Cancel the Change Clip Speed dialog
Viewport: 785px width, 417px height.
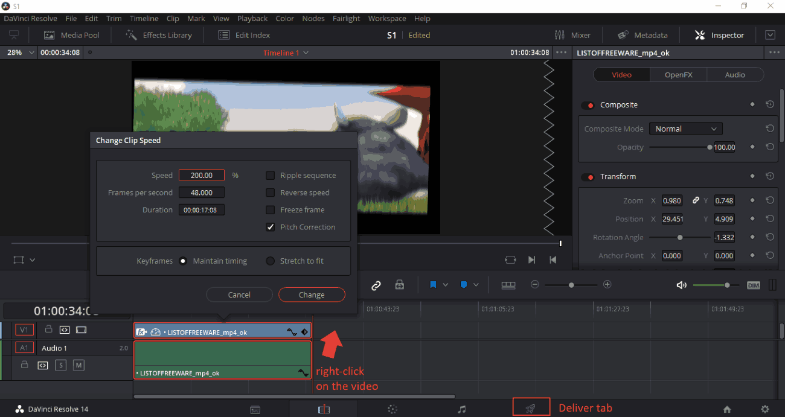click(x=239, y=294)
